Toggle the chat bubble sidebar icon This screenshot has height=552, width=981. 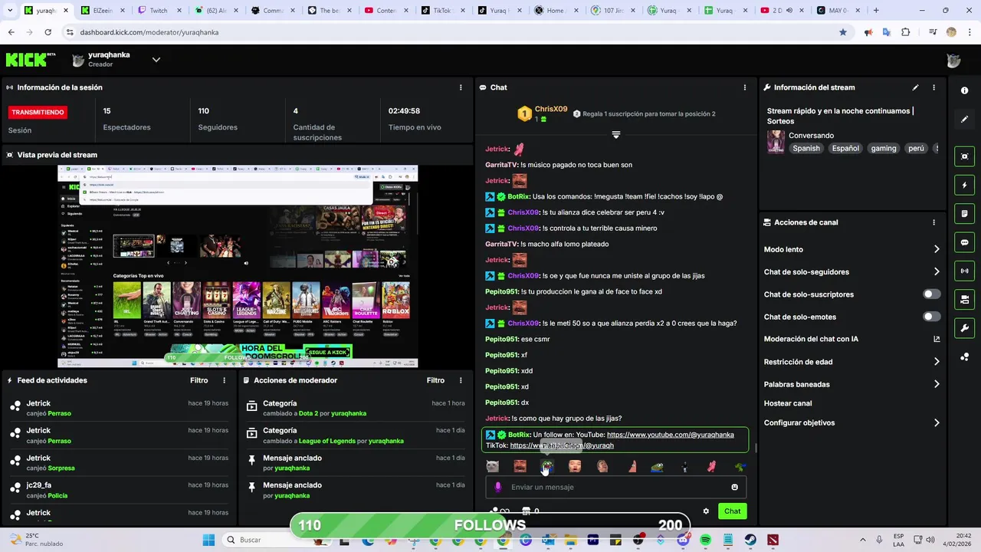[x=964, y=242]
